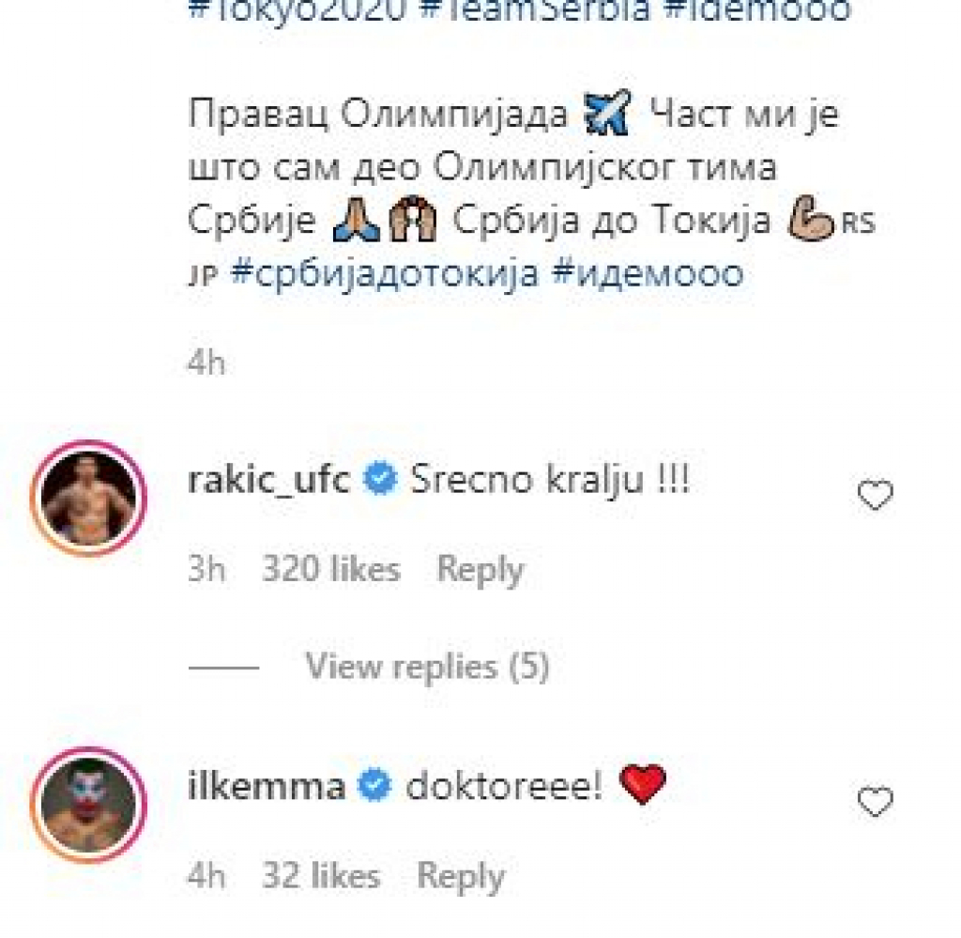Click the 4h timestamp under the caption
Screen dimensions: 961x938
pos(206,361)
